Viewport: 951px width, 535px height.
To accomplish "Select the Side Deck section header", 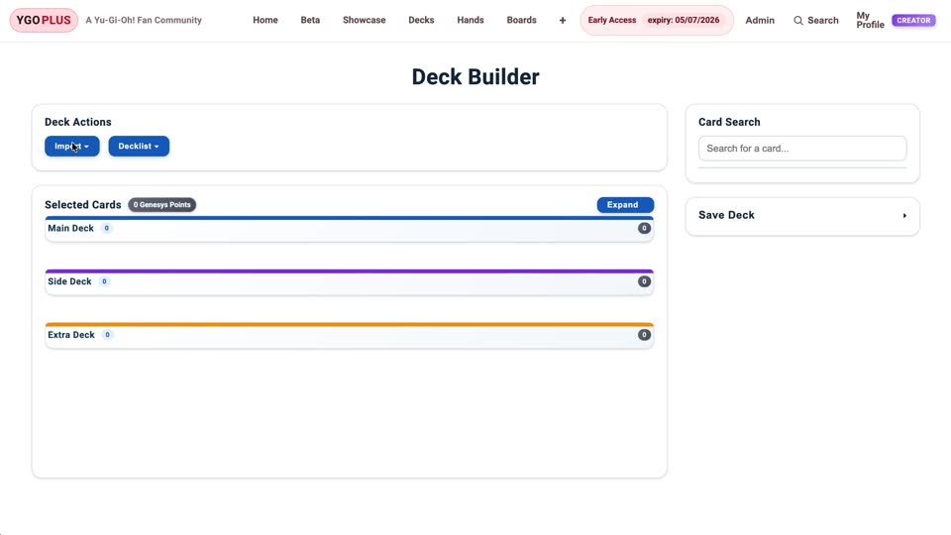I will tap(350, 282).
